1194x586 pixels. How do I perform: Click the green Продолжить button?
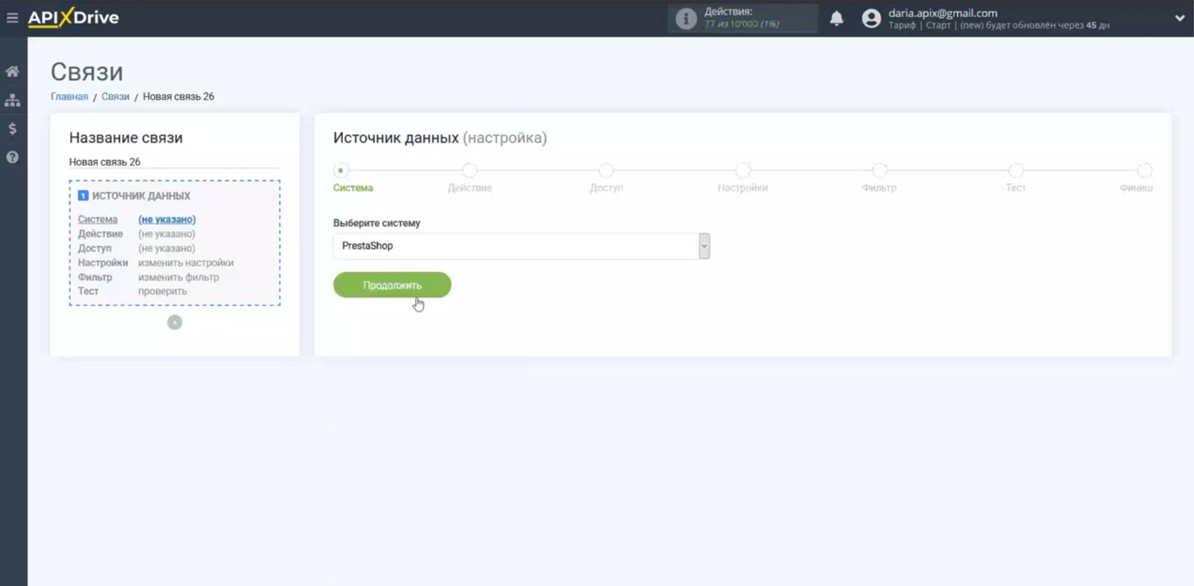[392, 285]
